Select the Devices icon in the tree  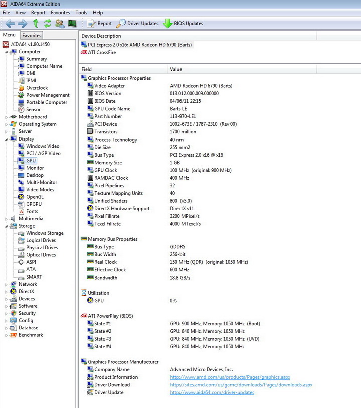(x=13, y=299)
